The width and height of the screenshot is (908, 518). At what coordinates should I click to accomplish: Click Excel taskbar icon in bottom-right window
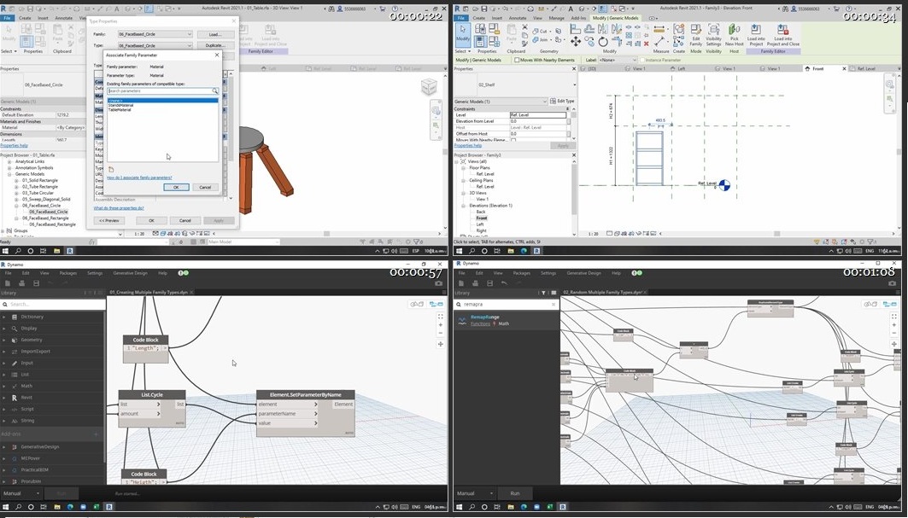549,506
